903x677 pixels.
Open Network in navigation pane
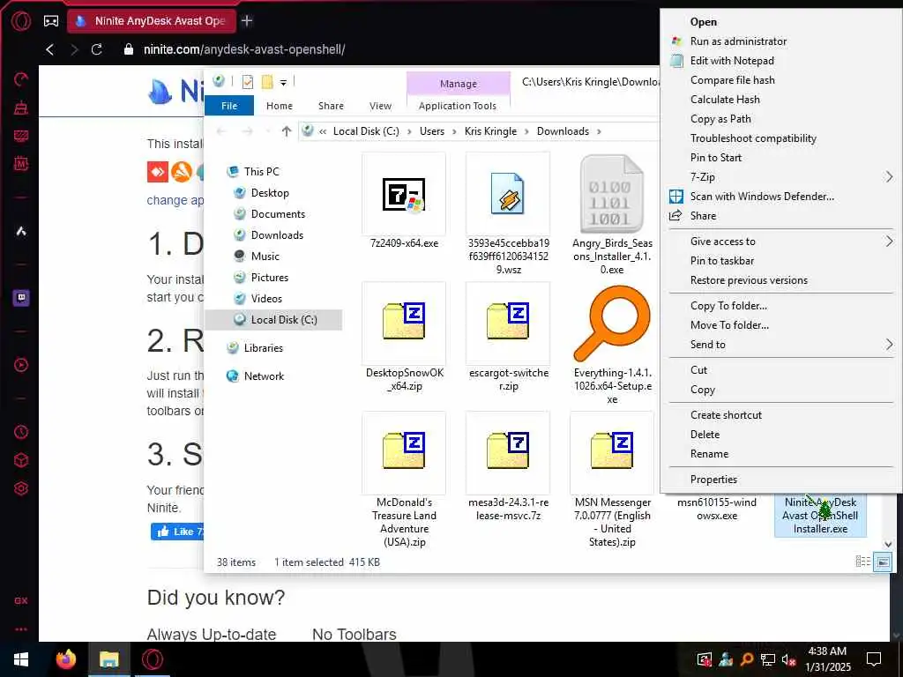click(x=264, y=376)
